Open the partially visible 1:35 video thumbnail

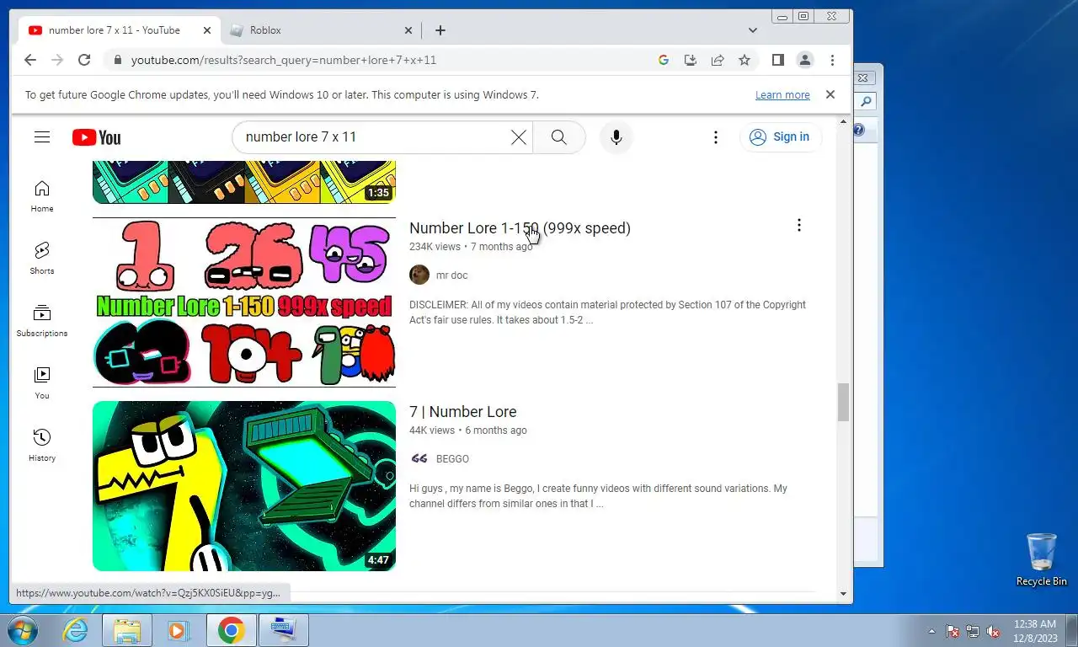point(244,182)
